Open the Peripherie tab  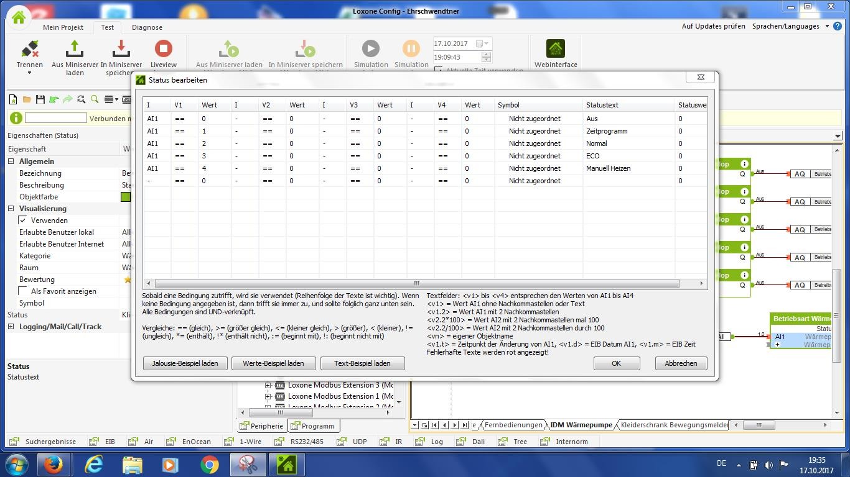click(262, 426)
